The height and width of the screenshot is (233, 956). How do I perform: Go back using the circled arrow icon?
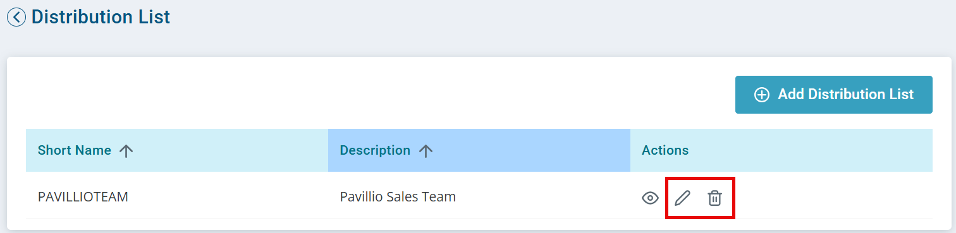tap(16, 17)
